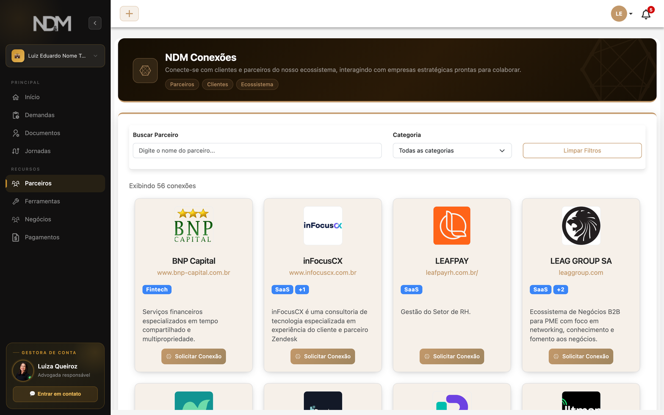Click the NDM Conexões hexagon icon

145,70
